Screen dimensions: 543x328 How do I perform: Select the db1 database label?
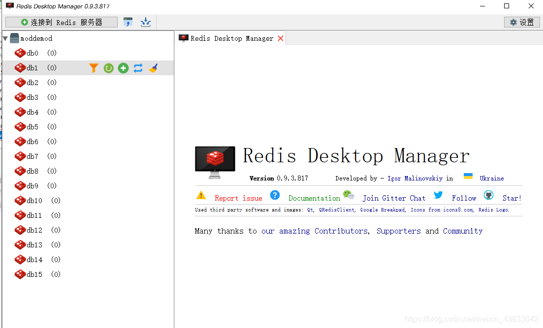point(32,68)
